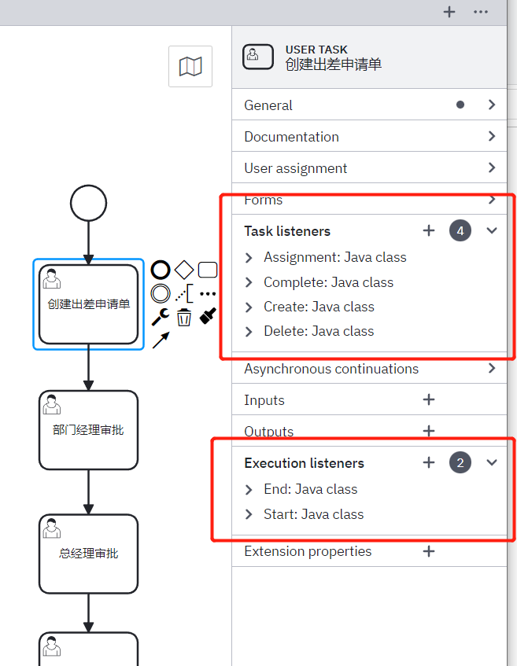Collapse the Task listeners section

pos(492,230)
